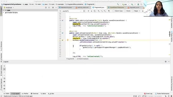Open the TODO tool window
173x97 pixels.
(x=6, y=93)
